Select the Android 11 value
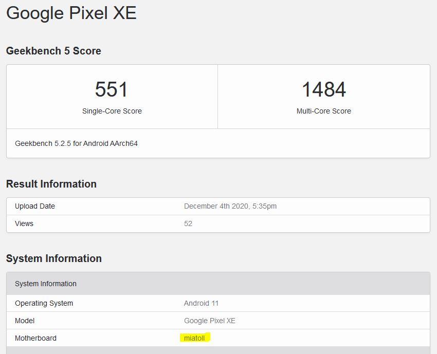 (x=201, y=303)
